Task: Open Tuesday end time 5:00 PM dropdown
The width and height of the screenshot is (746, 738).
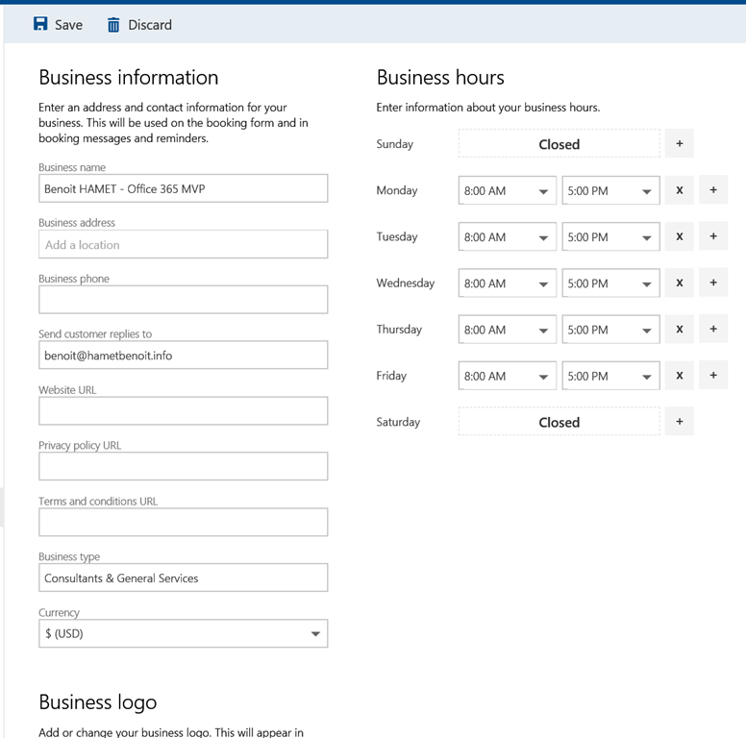Action: tap(610, 237)
